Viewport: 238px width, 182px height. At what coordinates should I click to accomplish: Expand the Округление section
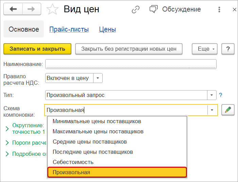click(x=7, y=129)
